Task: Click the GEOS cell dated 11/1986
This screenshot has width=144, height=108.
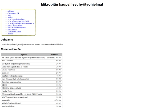Action: pyautogui.click(x=23, y=85)
